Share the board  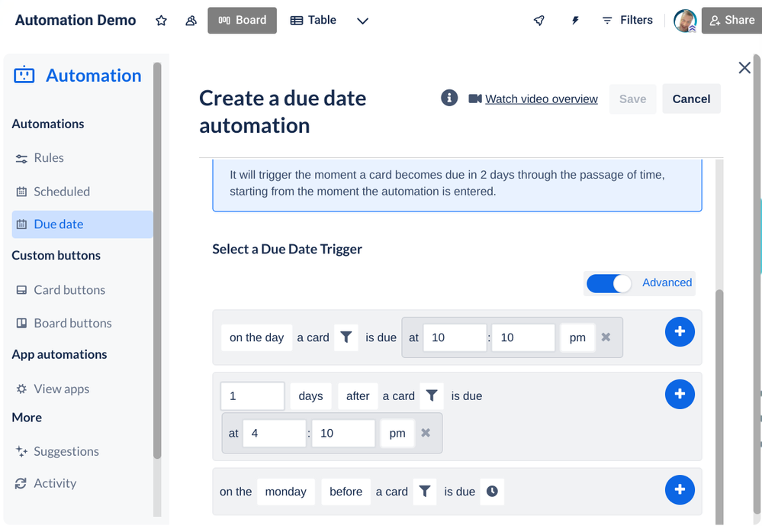point(731,21)
